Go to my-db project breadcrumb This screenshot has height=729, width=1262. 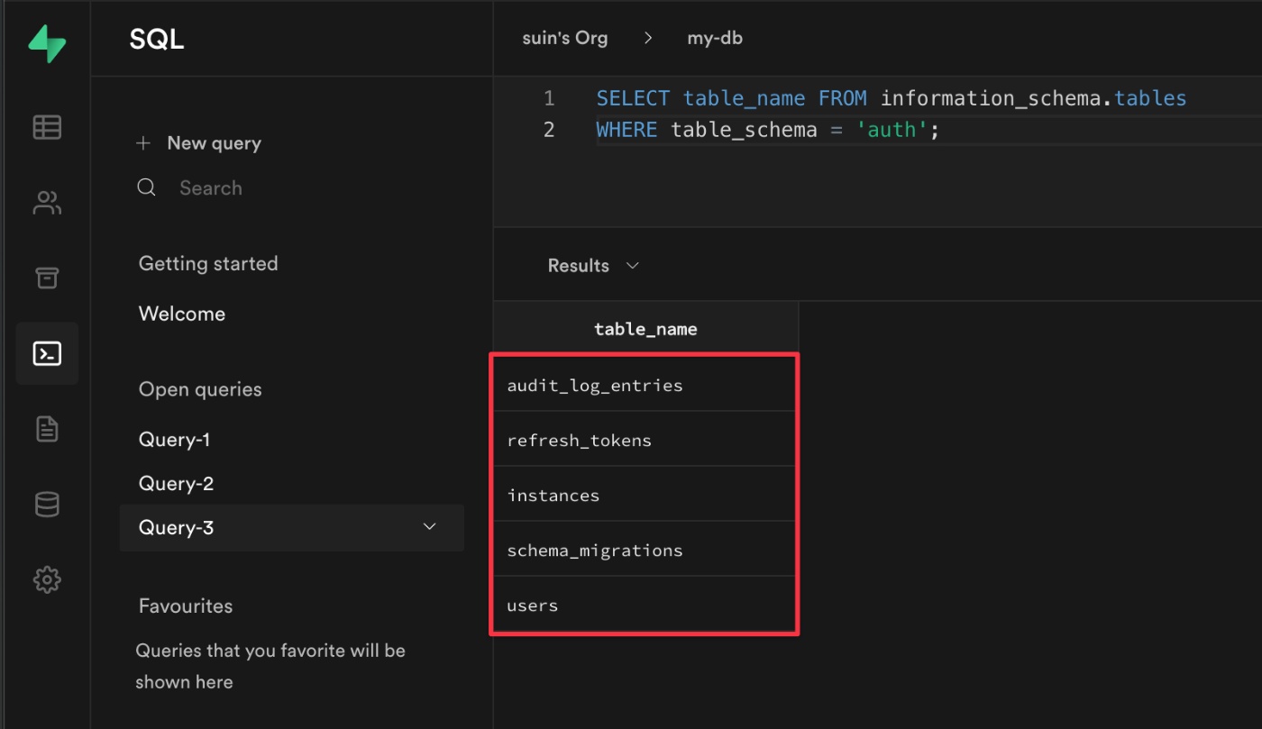point(715,39)
